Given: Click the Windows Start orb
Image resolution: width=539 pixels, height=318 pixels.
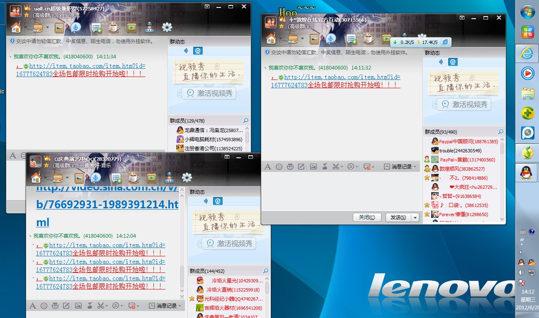Looking at the screenshot, I should 527,12.
